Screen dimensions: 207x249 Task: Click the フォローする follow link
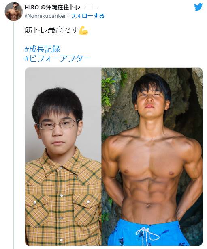(x=87, y=16)
